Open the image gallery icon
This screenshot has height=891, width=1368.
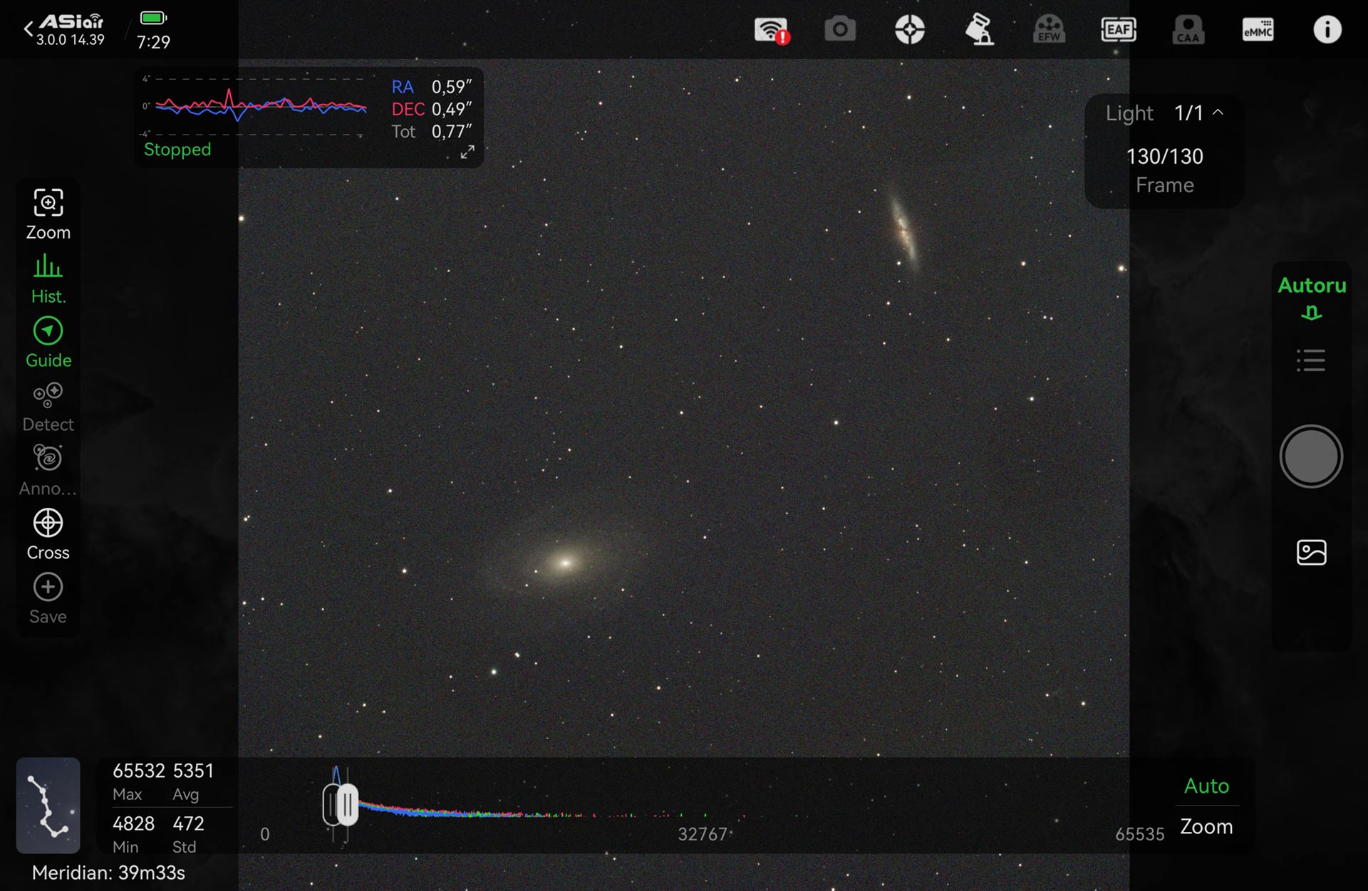click(1311, 552)
